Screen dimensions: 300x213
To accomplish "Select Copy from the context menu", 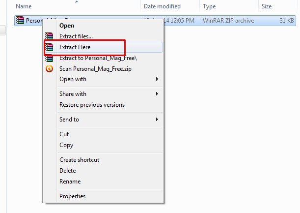I will (x=66, y=145).
